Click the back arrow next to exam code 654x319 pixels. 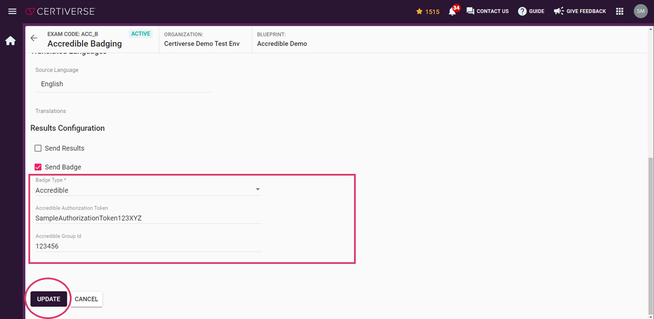click(33, 38)
